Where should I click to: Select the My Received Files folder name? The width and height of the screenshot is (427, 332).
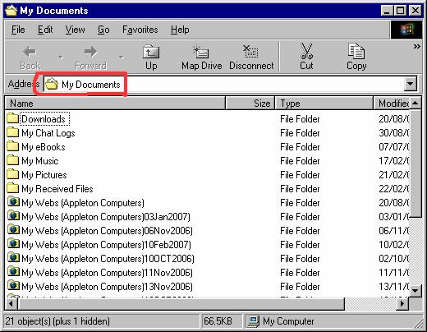[x=57, y=189]
